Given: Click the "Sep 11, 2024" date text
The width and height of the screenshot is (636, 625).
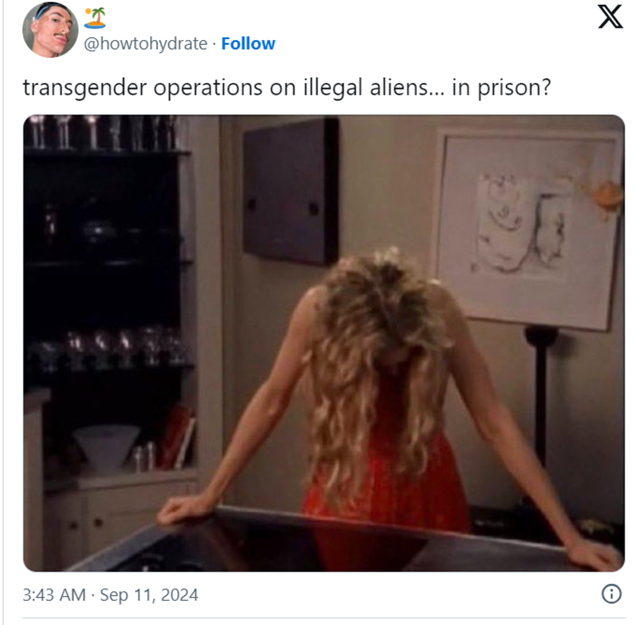Looking at the screenshot, I should coord(149,594).
